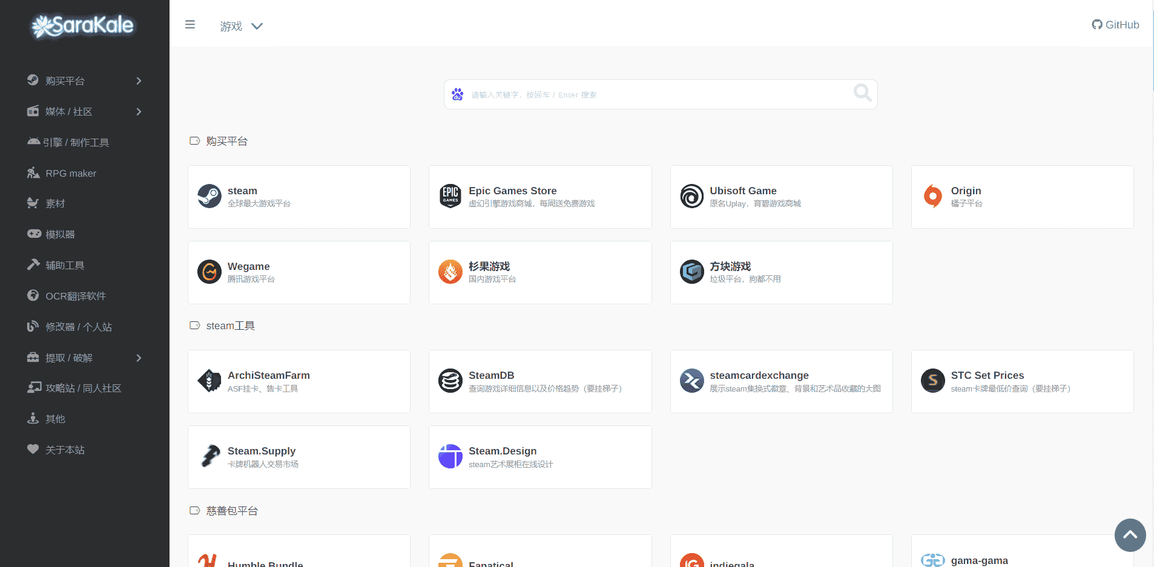The image size is (1154, 567).
Task: Select the Origin orange logo icon
Action: [x=932, y=196]
